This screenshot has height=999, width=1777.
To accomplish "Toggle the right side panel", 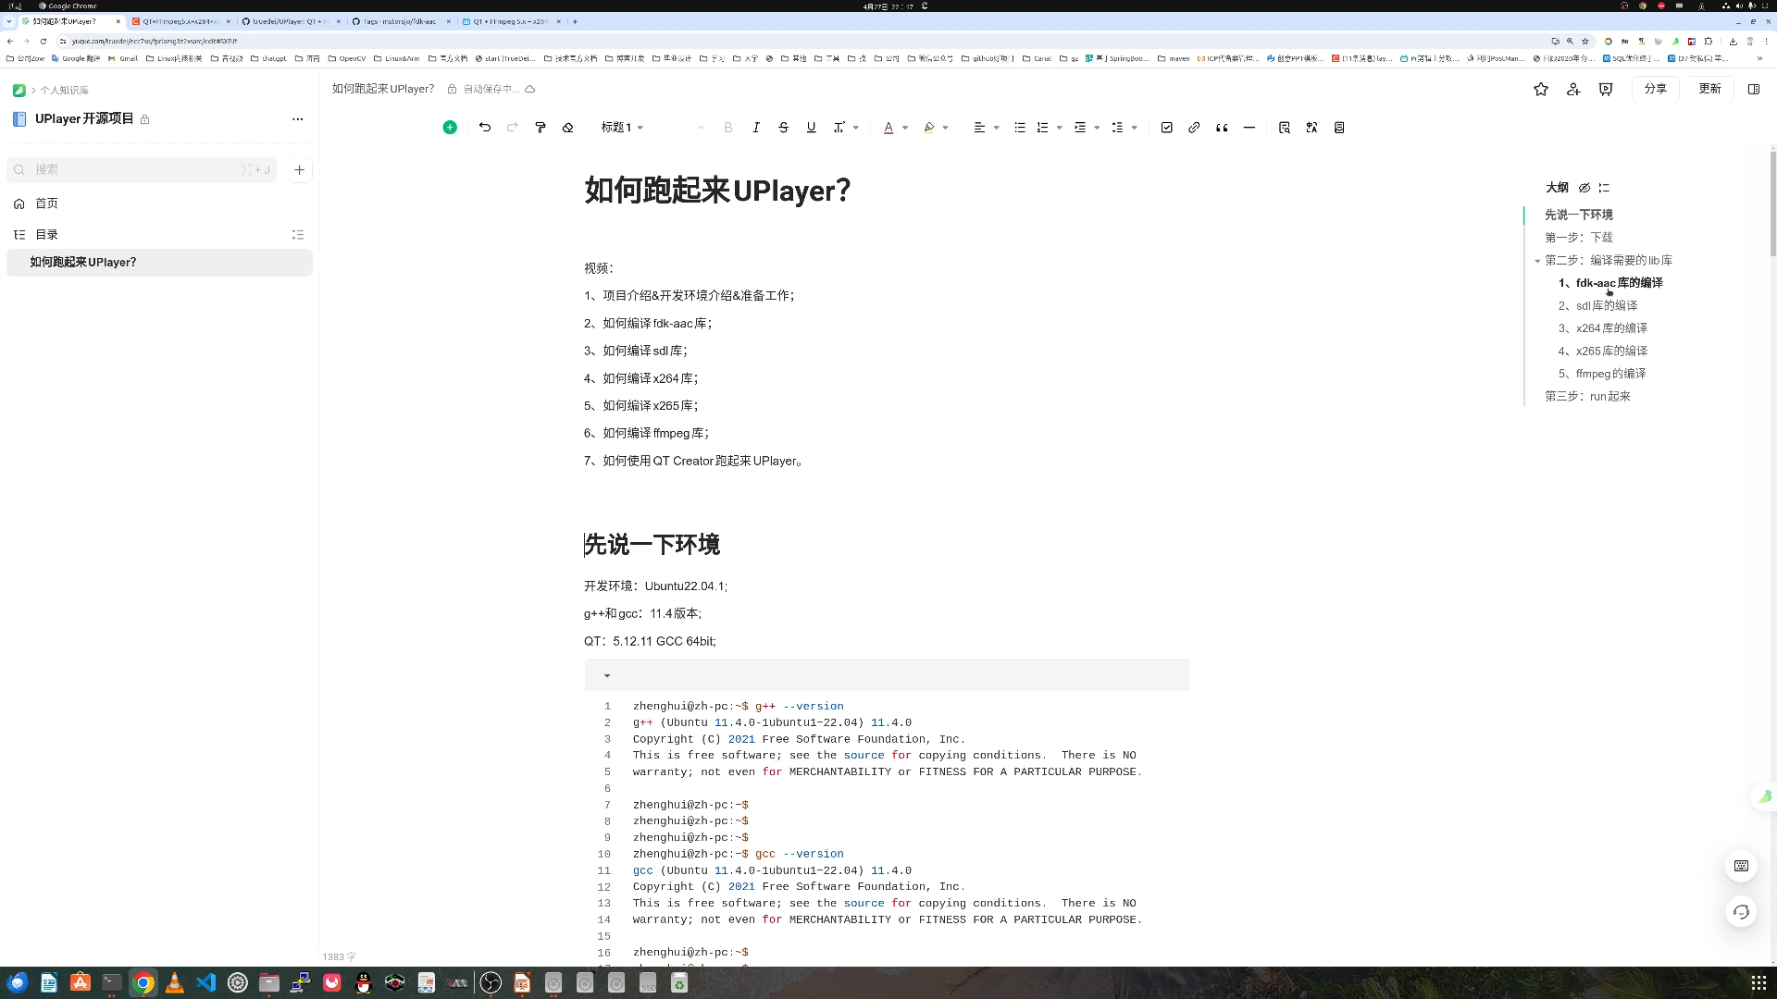I will click(x=1754, y=89).
